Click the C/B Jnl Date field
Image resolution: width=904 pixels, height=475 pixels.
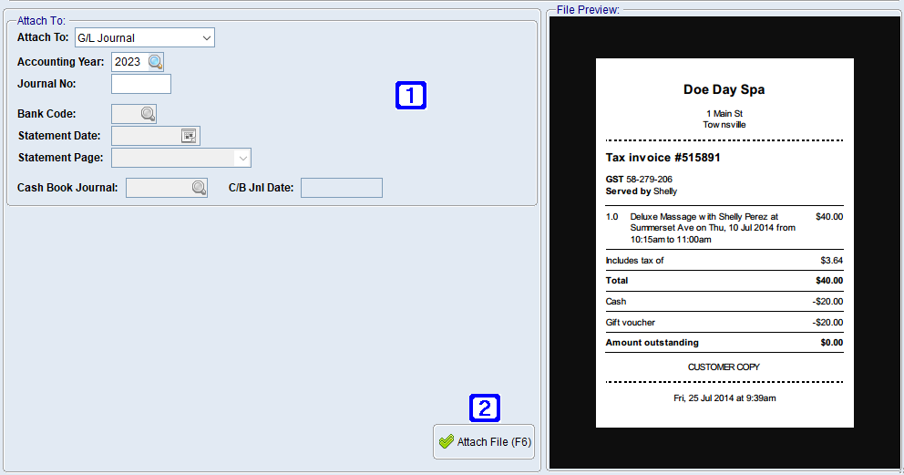point(341,188)
